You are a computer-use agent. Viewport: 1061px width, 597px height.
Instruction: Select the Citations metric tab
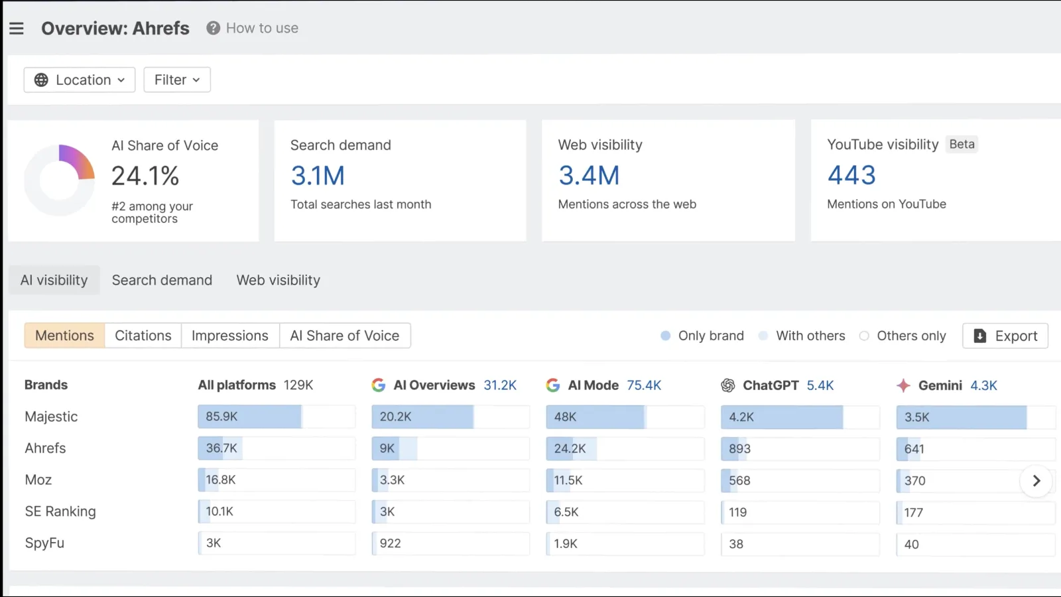[143, 336]
